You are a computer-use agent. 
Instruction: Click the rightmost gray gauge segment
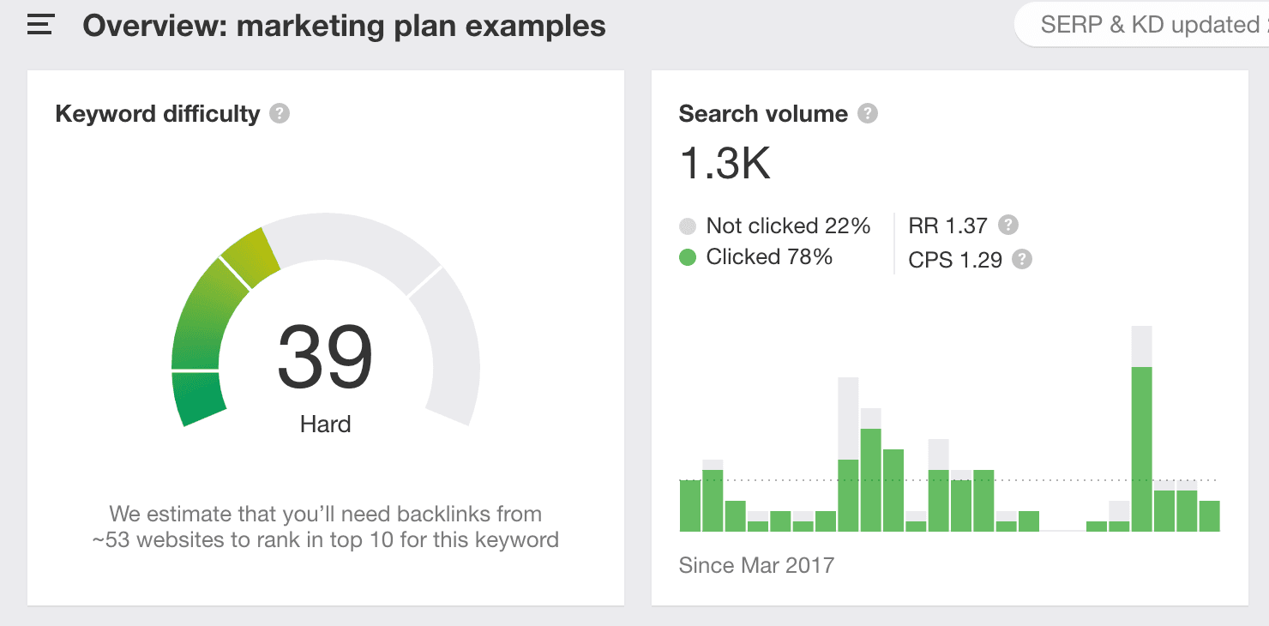pos(451,343)
